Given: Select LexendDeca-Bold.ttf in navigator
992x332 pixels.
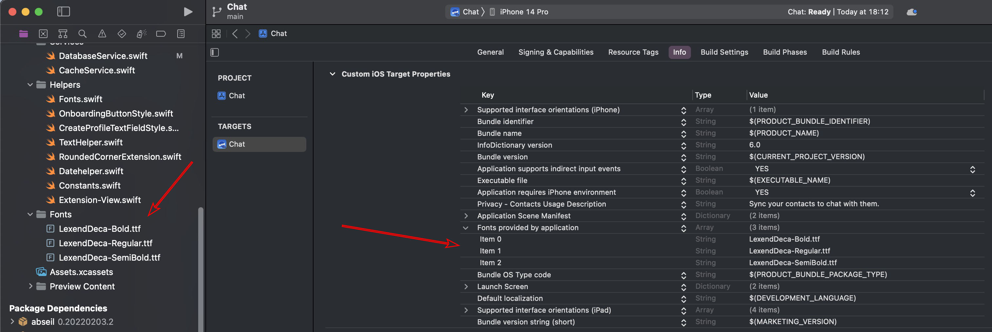Looking at the screenshot, I should pos(99,229).
